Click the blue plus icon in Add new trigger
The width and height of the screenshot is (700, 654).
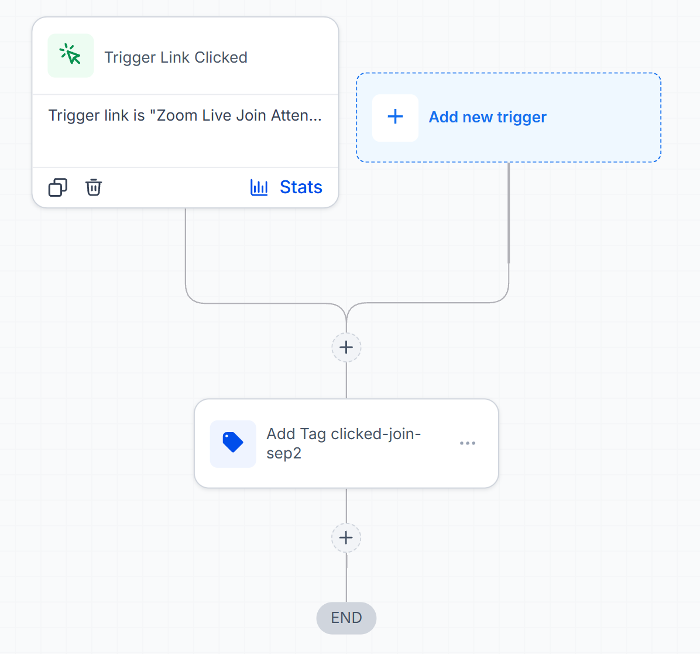(x=395, y=118)
